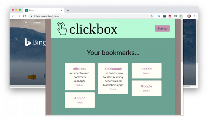Click 'A decentralized bookmark manager' description text
The width and height of the screenshot is (208, 117).
(x=80, y=77)
